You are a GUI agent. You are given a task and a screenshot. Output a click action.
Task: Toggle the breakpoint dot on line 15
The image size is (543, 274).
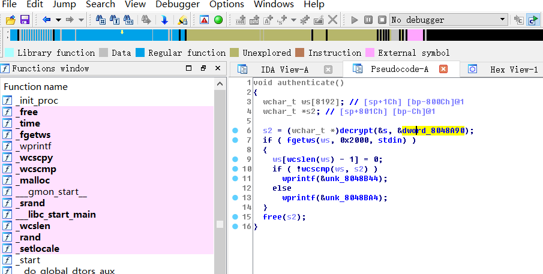tap(235, 217)
